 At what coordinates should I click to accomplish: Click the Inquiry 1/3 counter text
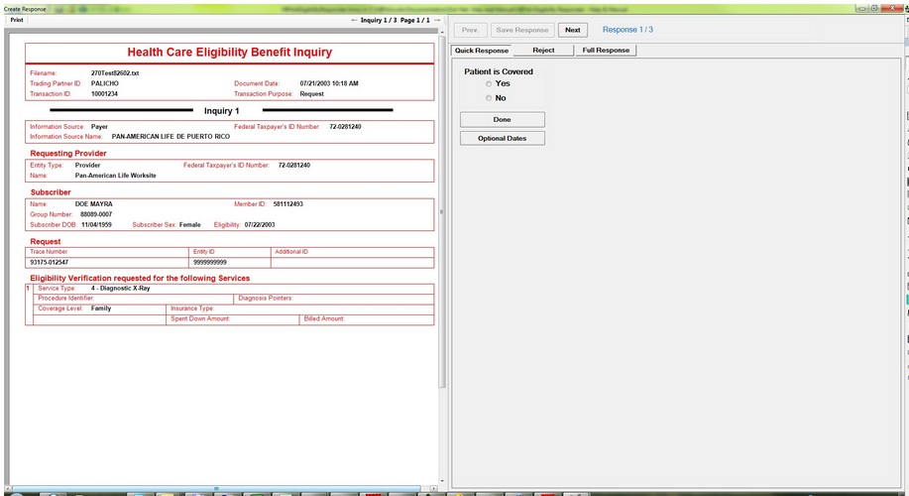click(379, 20)
